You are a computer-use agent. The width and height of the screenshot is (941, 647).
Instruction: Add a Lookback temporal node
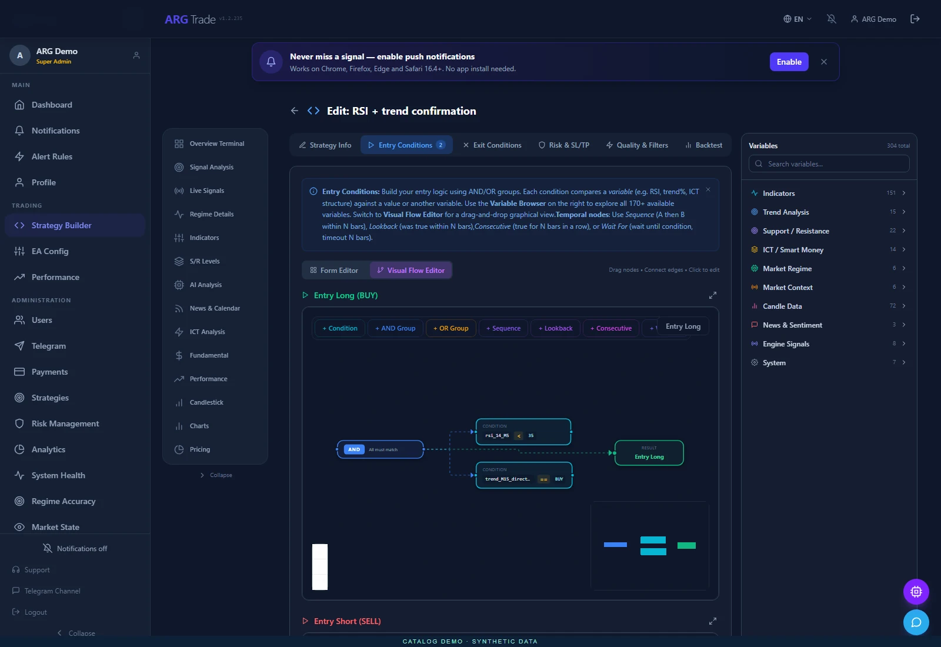[556, 328]
